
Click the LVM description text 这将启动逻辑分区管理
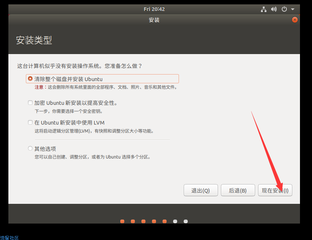click(94, 131)
